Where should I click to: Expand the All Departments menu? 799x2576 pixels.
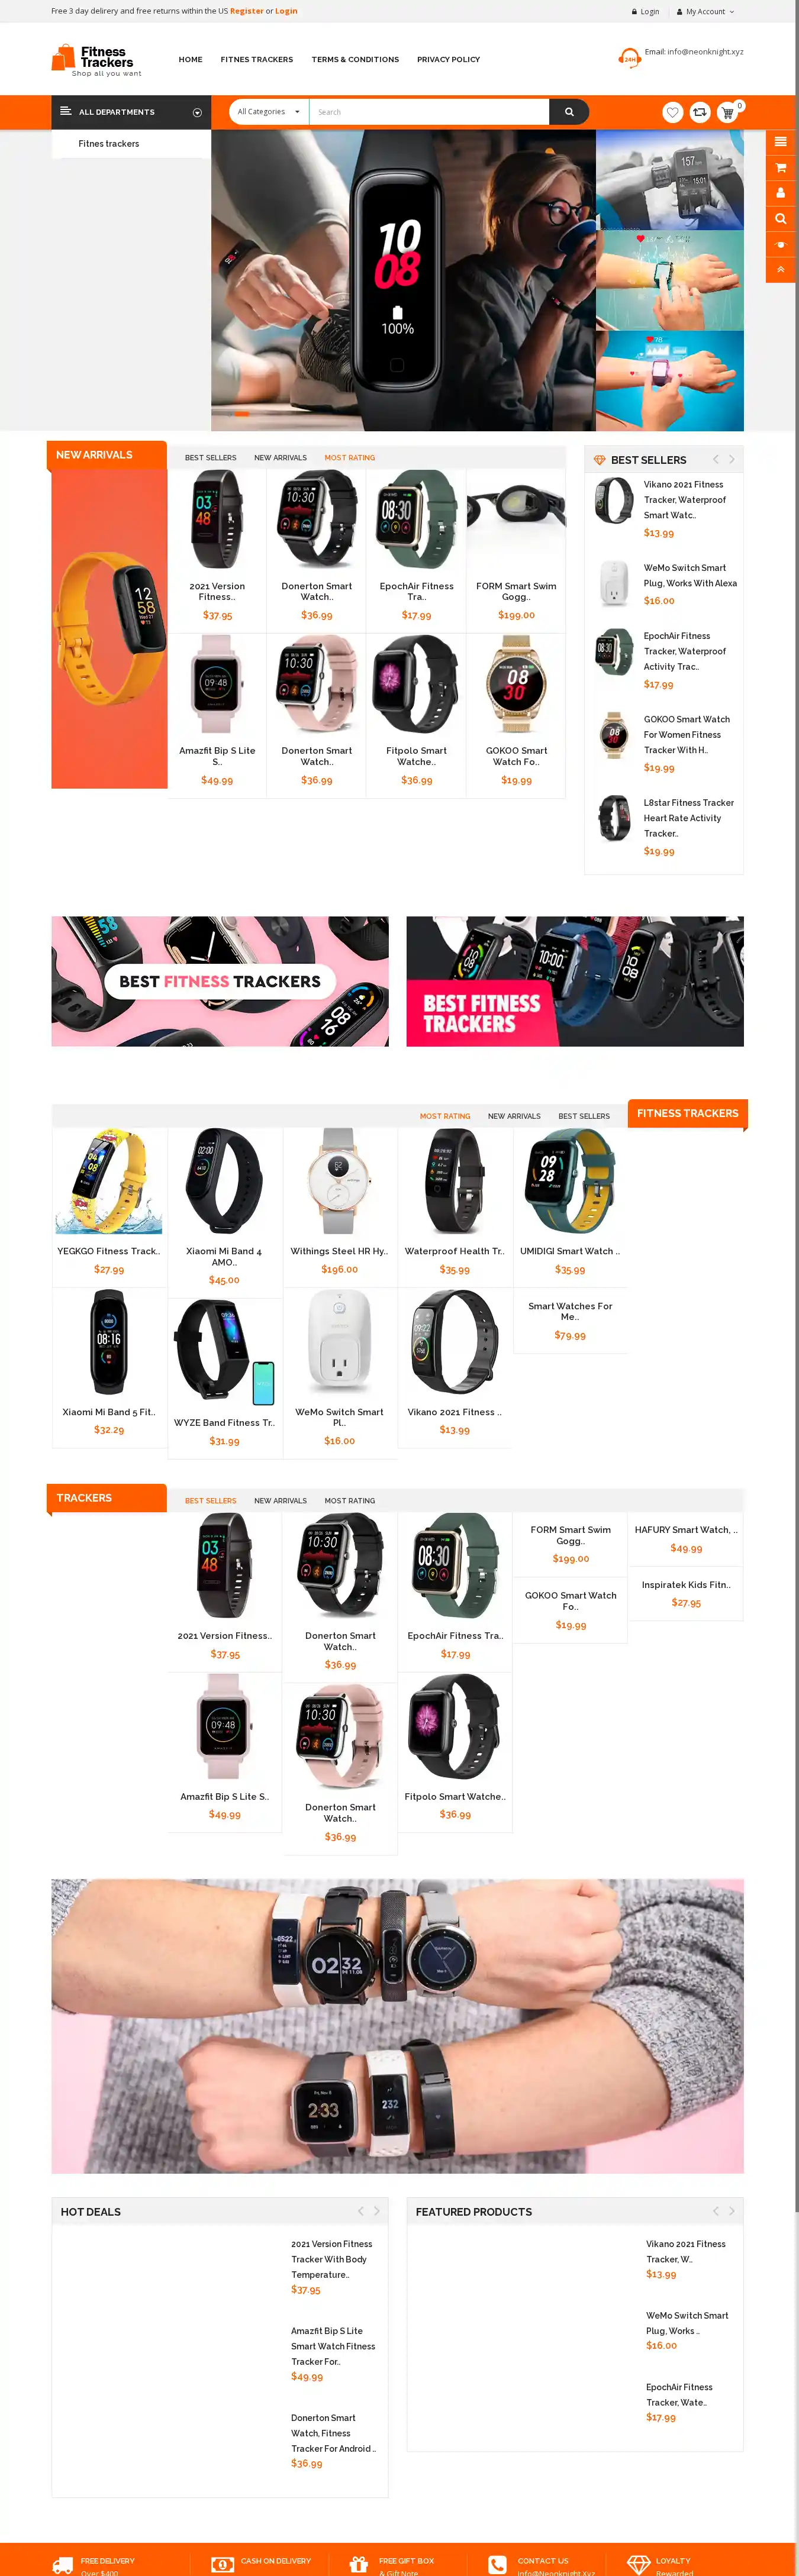131,112
